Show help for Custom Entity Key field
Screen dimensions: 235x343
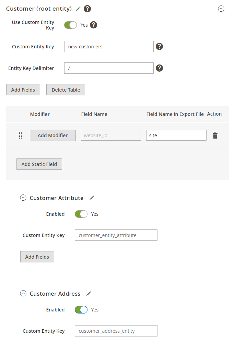click(x=159, y=47)
